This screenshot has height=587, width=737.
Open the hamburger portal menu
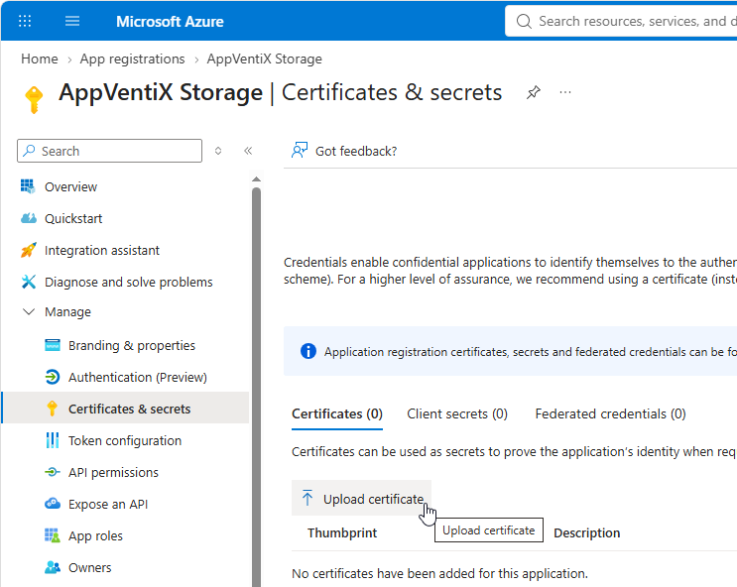(72, 21)
